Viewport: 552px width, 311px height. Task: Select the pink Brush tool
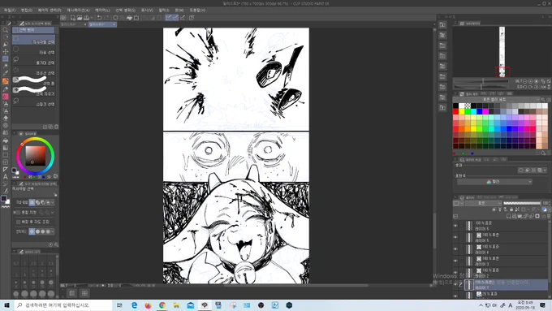(x=6, y=96)
